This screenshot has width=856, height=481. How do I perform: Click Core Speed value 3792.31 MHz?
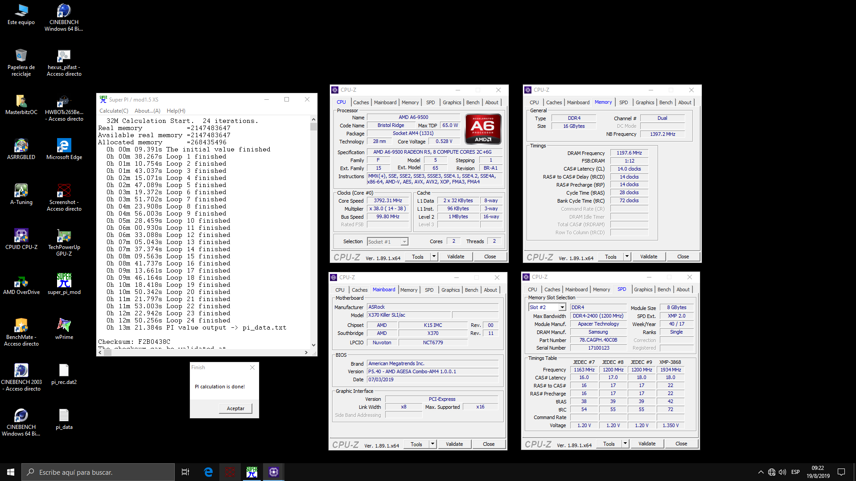(388, 201)
